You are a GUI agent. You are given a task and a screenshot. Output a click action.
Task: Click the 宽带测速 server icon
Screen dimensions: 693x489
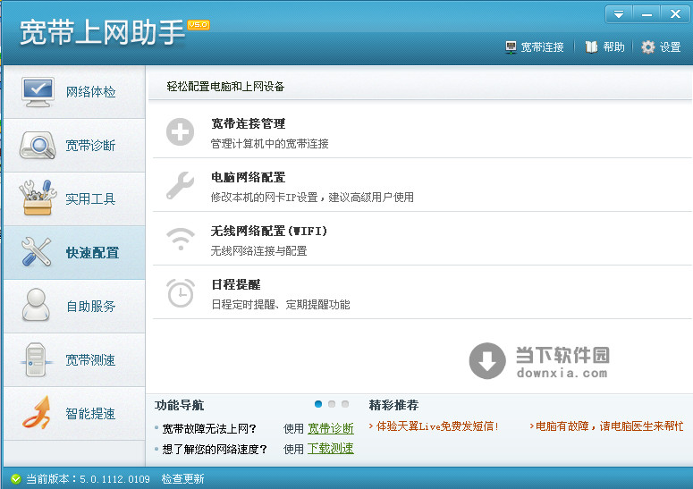[x=36, y=359]
